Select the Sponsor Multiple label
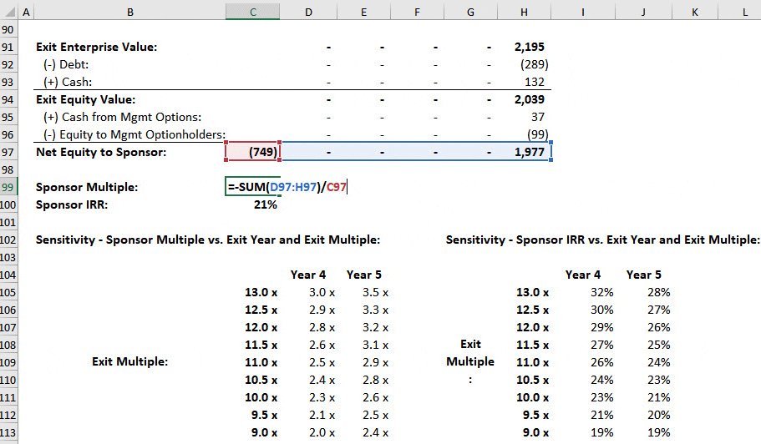Image resolution: width=761 pixels, height=444 pixels. [x=87, y=187]
